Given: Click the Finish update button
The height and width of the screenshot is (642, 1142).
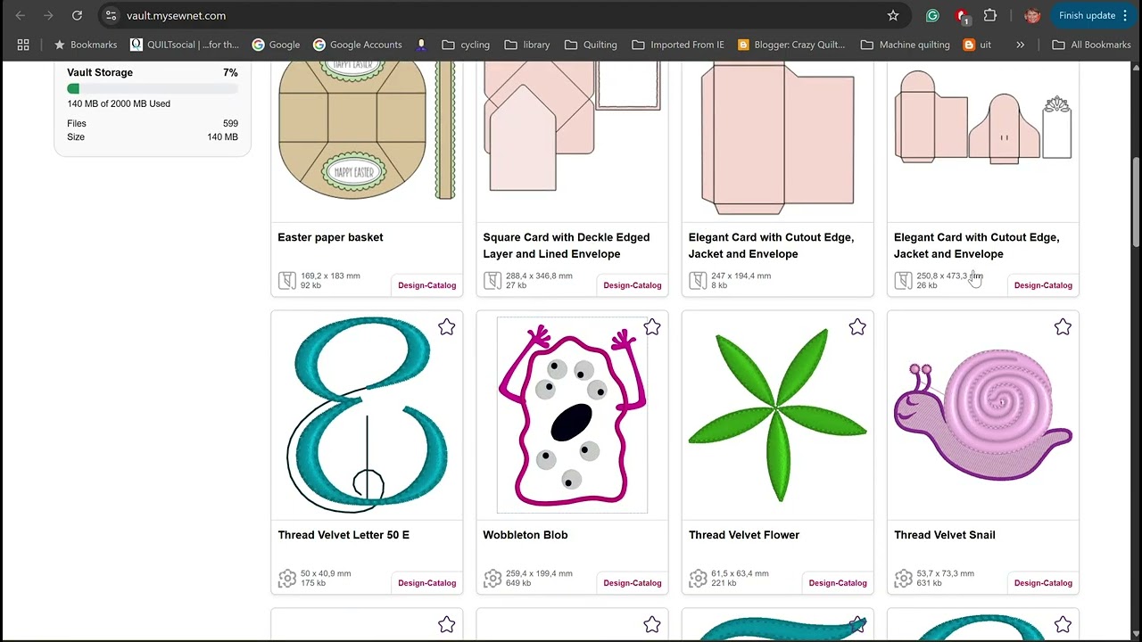Looking at the screenshot, I should click(1087, 15).
